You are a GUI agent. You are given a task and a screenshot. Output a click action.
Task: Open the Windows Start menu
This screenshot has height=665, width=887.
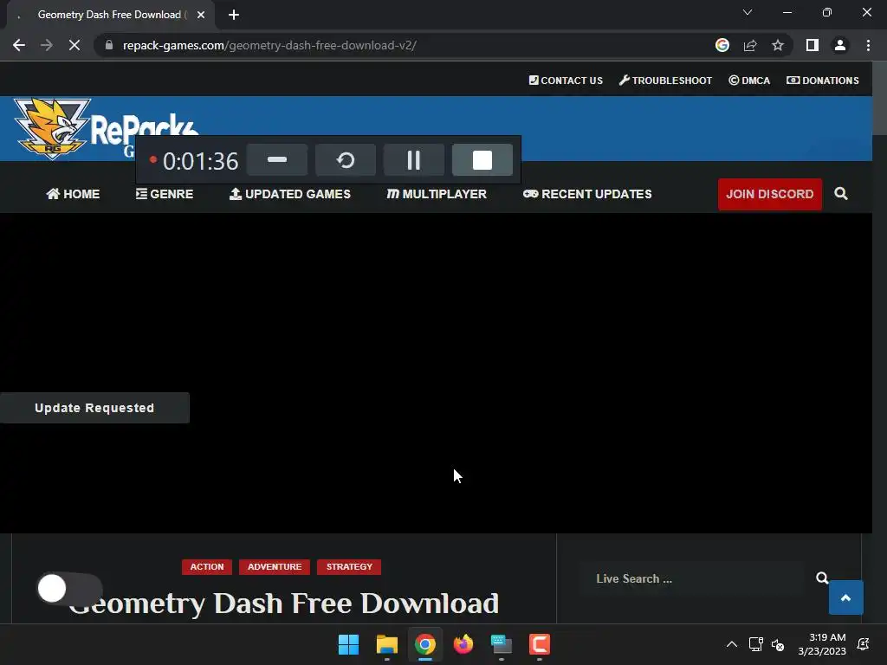pyautogui.click(x=348, y=644)
